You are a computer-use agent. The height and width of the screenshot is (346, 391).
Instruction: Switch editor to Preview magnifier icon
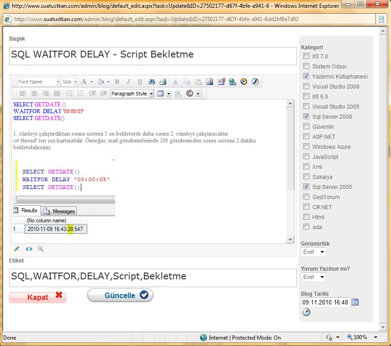(x=41, y=249)
